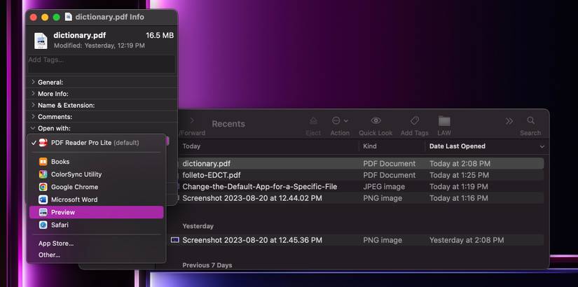Image resolution: width=578 pixels, height=287 pixels.
Task: Choose Books from Open with menu
Action: (96, 162)
